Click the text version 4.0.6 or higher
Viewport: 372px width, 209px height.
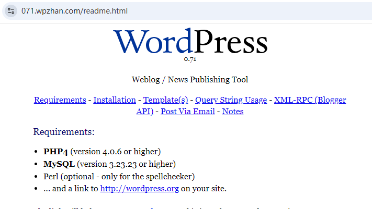(x=116, y=152)
